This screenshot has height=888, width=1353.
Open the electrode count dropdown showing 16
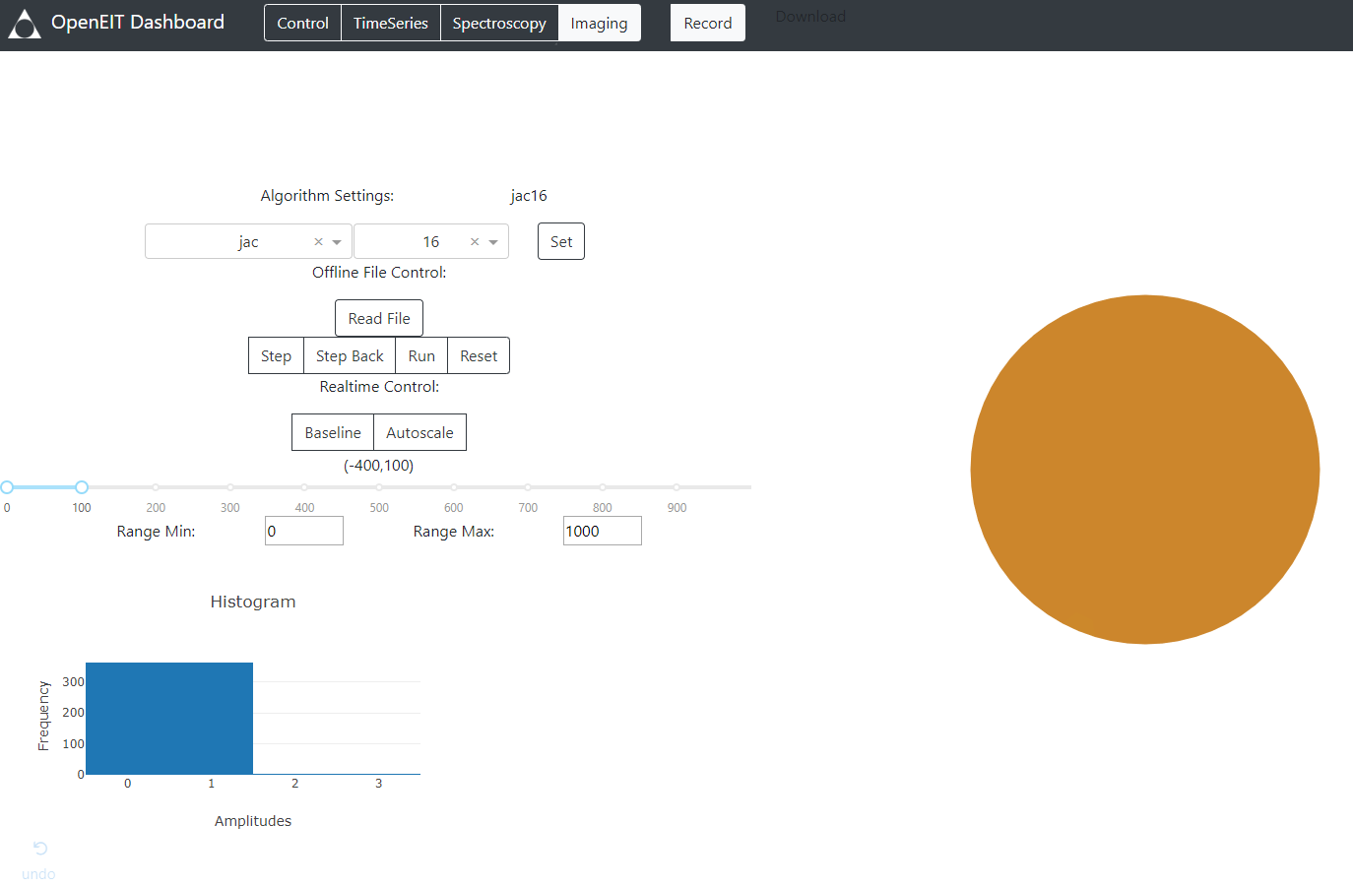click(x=494, y=241)
